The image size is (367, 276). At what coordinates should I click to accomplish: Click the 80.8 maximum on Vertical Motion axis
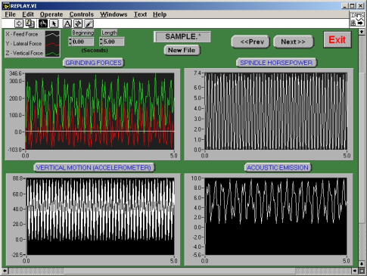[17, 178]
